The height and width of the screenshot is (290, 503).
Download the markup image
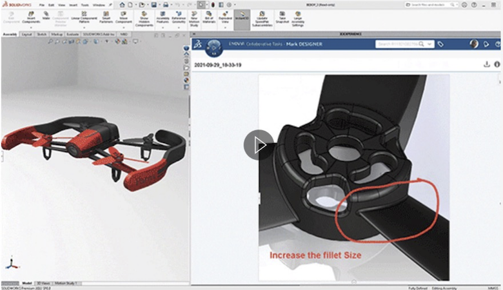click(x=487, y=64)
